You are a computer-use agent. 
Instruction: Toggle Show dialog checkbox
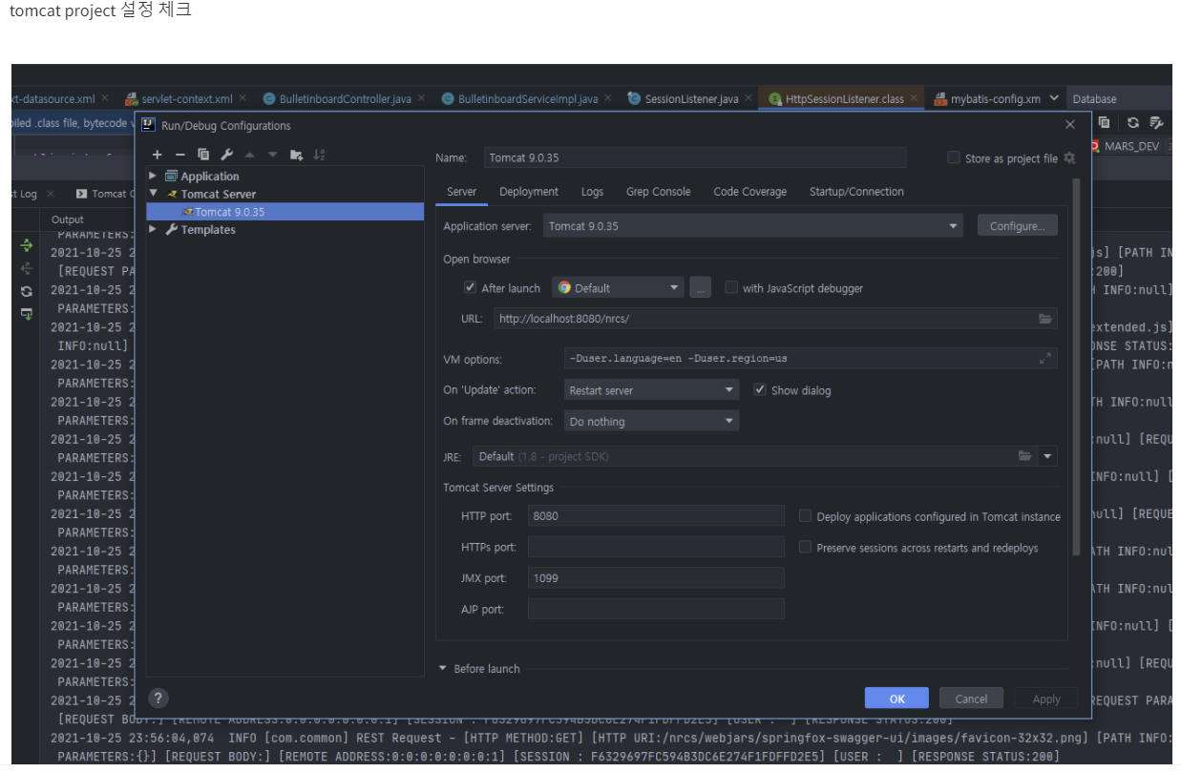(x=760, y=389)
